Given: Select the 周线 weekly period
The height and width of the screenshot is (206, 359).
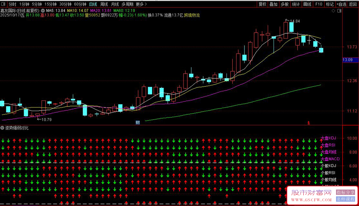Looking at the screenshot, I should [104, 4].
